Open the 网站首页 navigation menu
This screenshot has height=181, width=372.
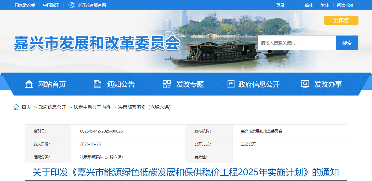point(52,84)
